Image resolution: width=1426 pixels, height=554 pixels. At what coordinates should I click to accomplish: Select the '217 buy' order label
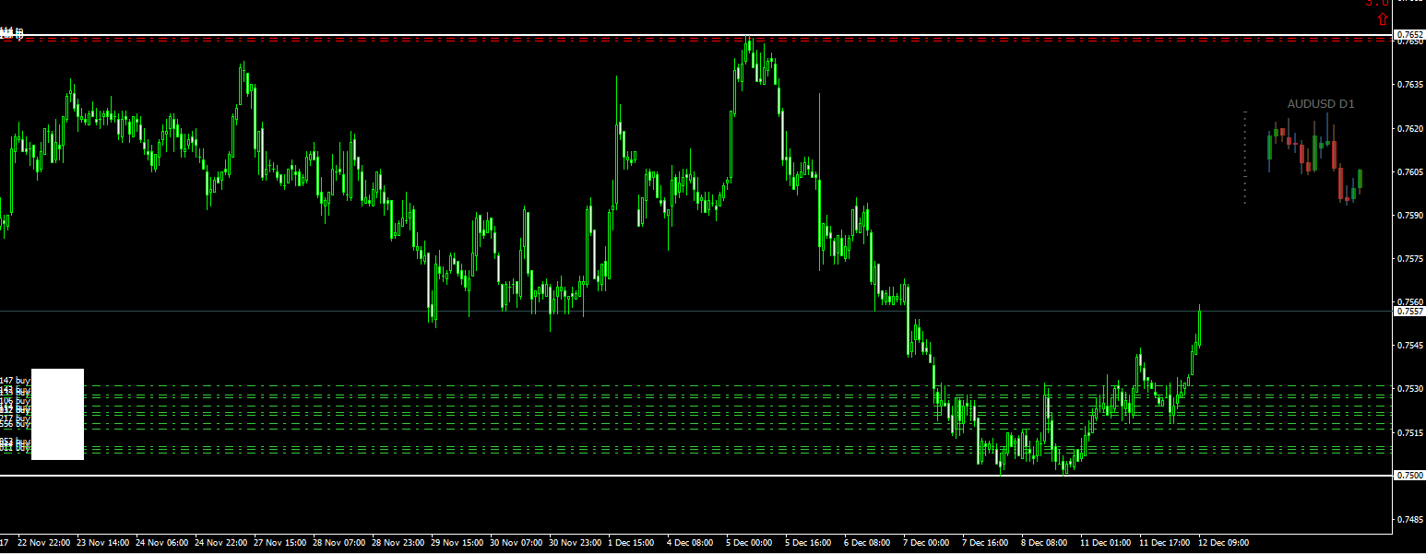16,418
